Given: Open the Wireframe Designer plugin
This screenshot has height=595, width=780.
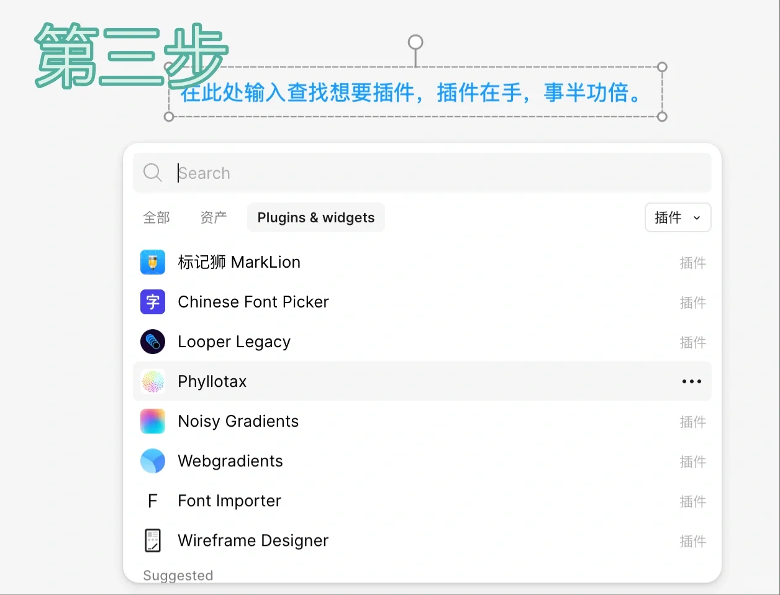Looking at the screenshot, I should [422, 540].
